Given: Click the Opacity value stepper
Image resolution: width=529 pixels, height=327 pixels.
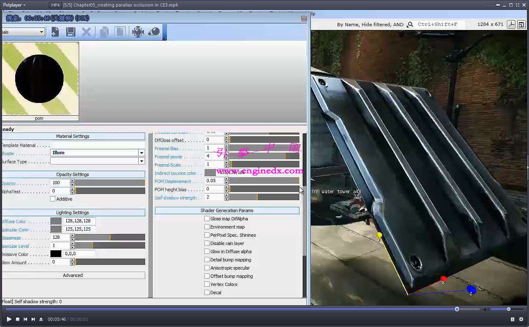Looking at the screenshot, I should (73, 183).
